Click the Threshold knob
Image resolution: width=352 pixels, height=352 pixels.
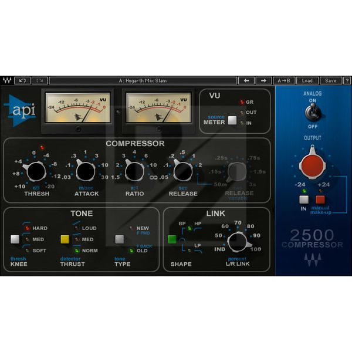[36, 172]
